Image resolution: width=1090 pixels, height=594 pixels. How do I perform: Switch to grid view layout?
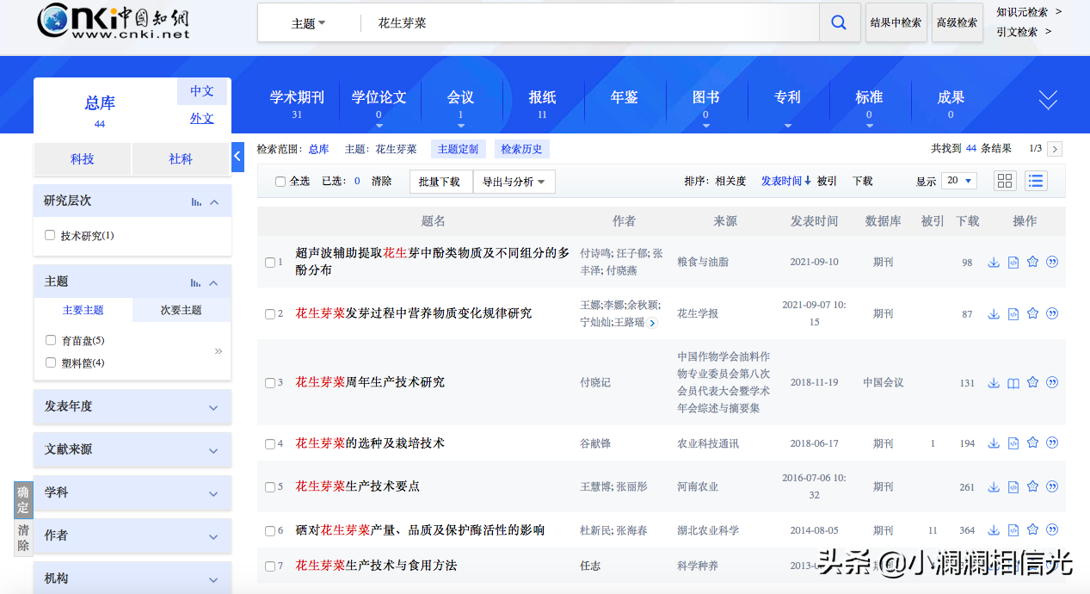(1005, 181)
